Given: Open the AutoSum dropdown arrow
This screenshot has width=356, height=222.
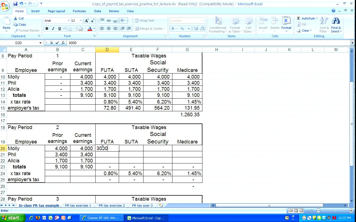Looking at the screenshot, I should [x=317, y=18].
